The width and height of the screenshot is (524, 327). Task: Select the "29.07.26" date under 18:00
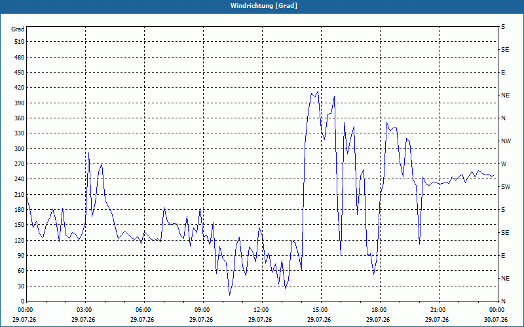(378, 320)
